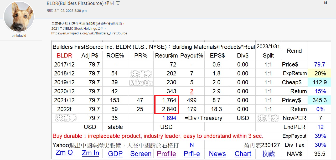Click the ROE% column header
Image resolution: width=336 pixels, height=160 pixels.
(115, 55)
